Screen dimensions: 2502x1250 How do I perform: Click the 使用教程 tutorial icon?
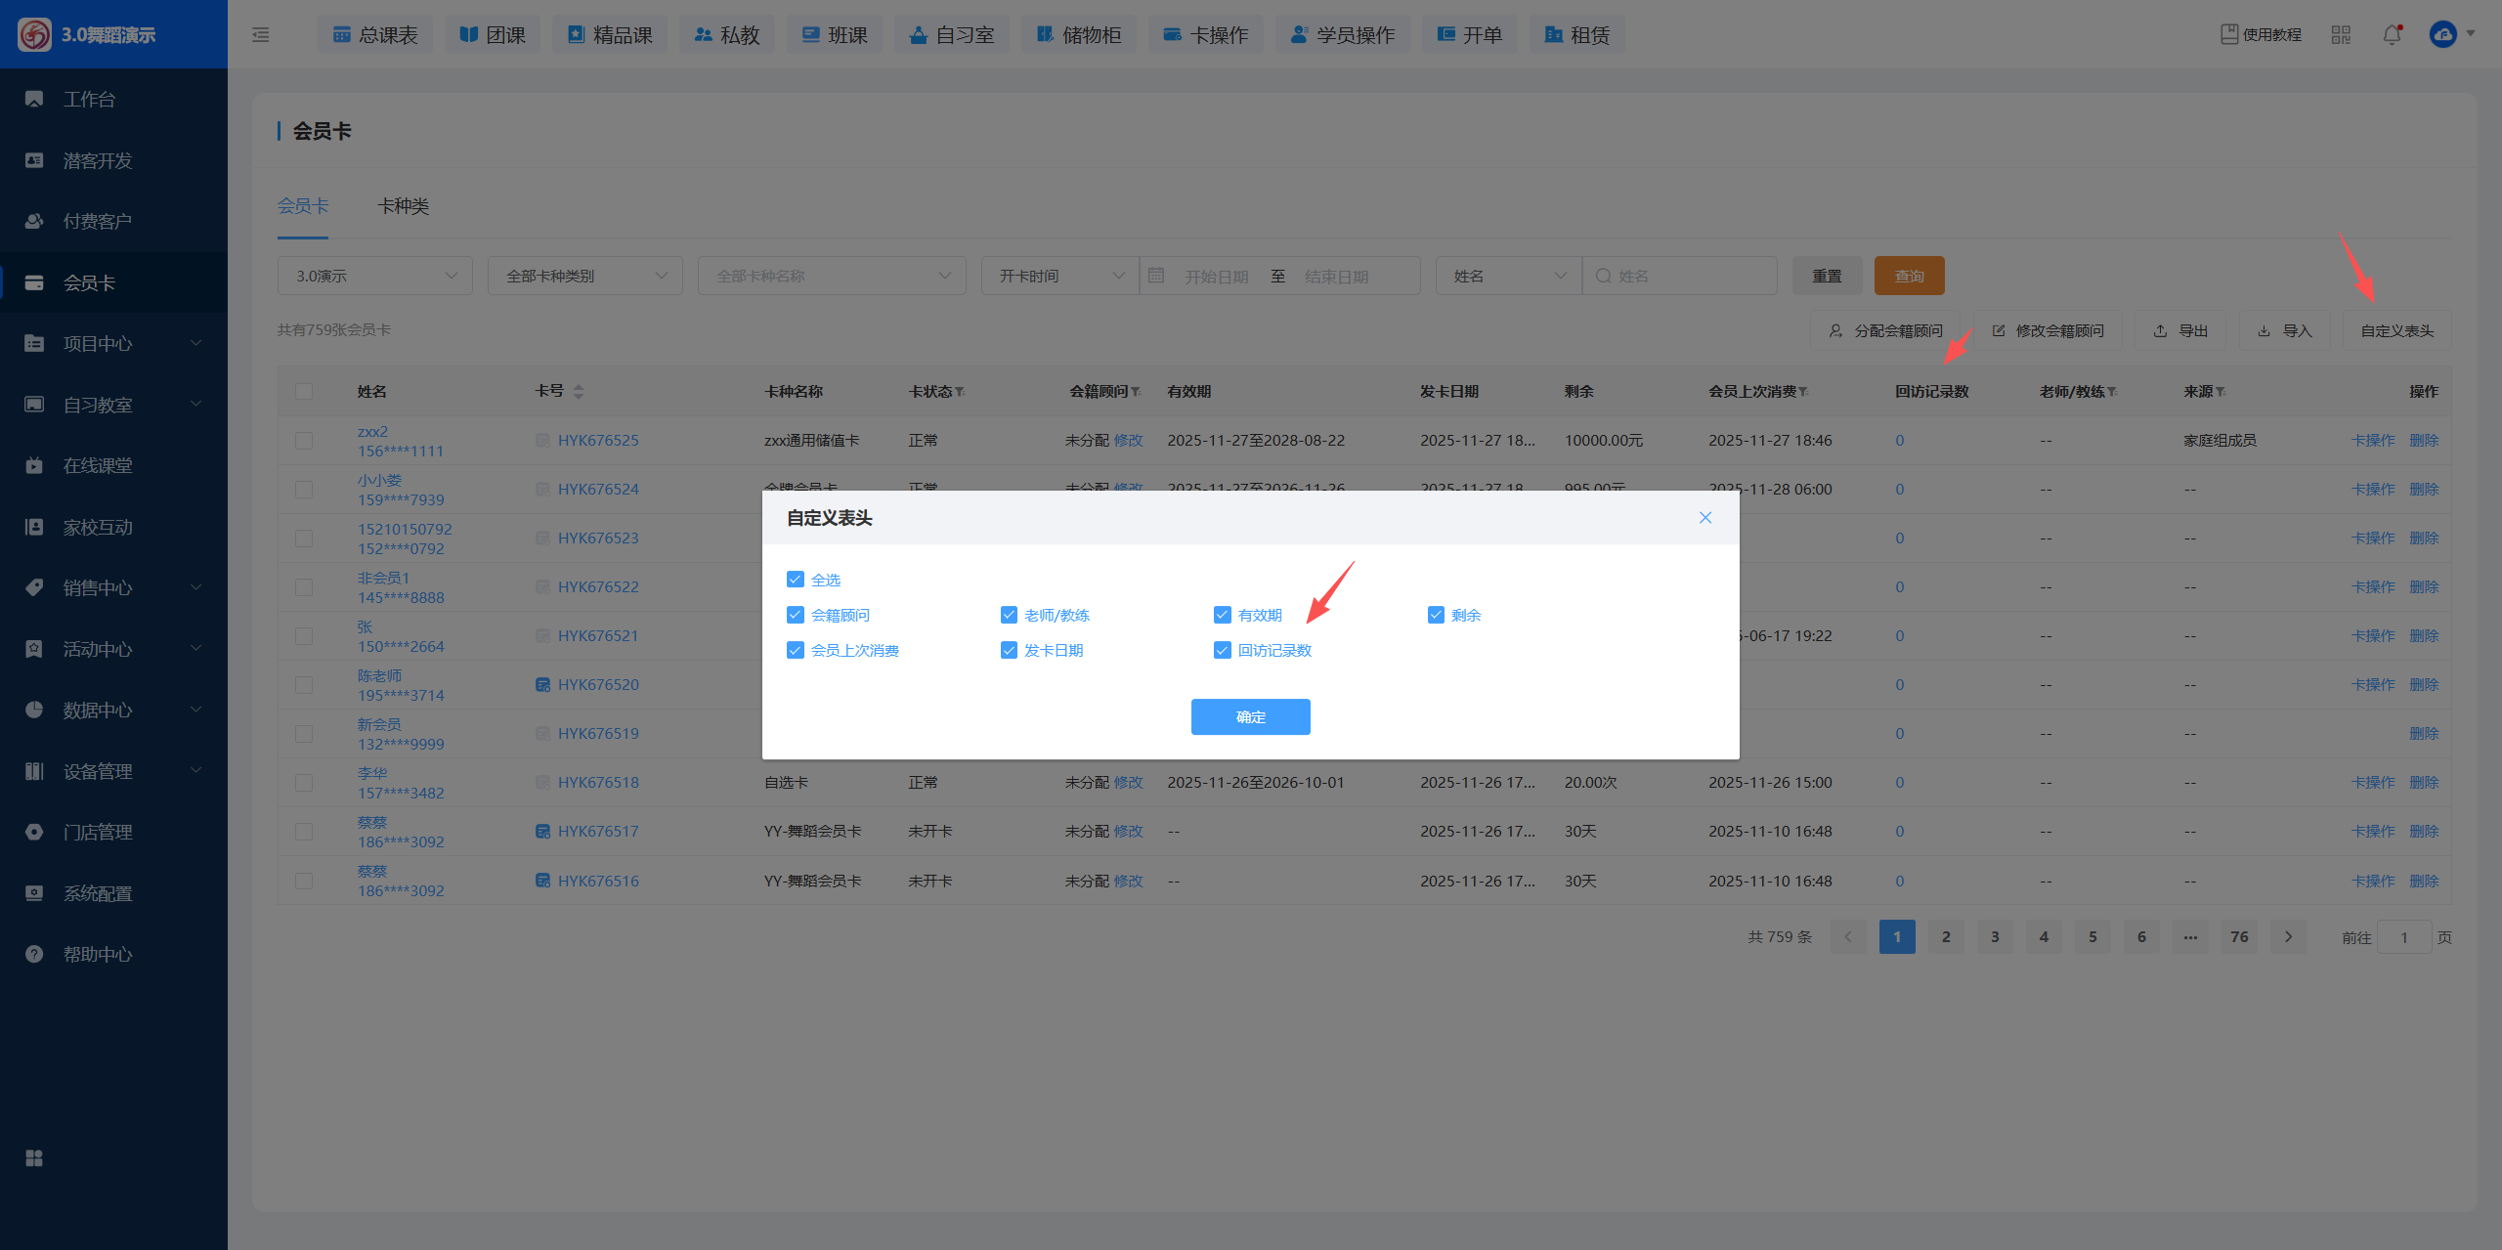(2229, 34)
